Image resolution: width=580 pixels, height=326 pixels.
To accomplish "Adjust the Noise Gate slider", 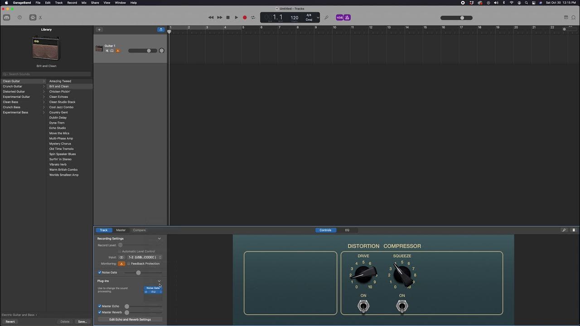I will (x=143, y=273).
